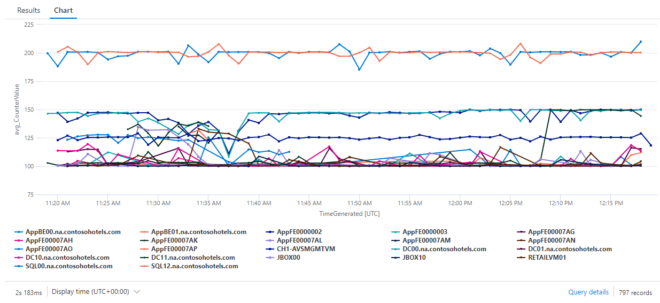Click the 11:50 AM time axis label
Viewport: 660px width, 303px height.
pos(360,204)
